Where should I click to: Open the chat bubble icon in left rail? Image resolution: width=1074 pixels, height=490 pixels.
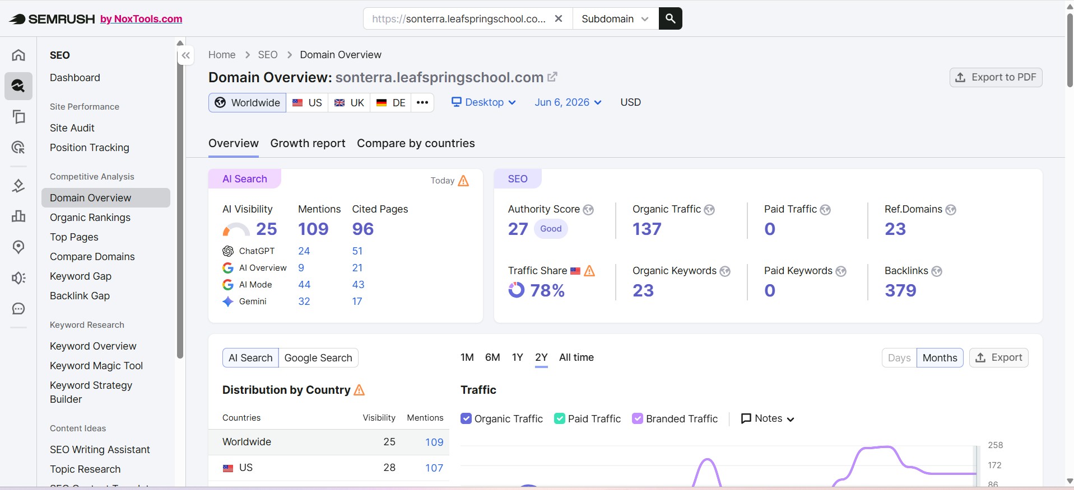pyautogui.click(x=18, y=309)
